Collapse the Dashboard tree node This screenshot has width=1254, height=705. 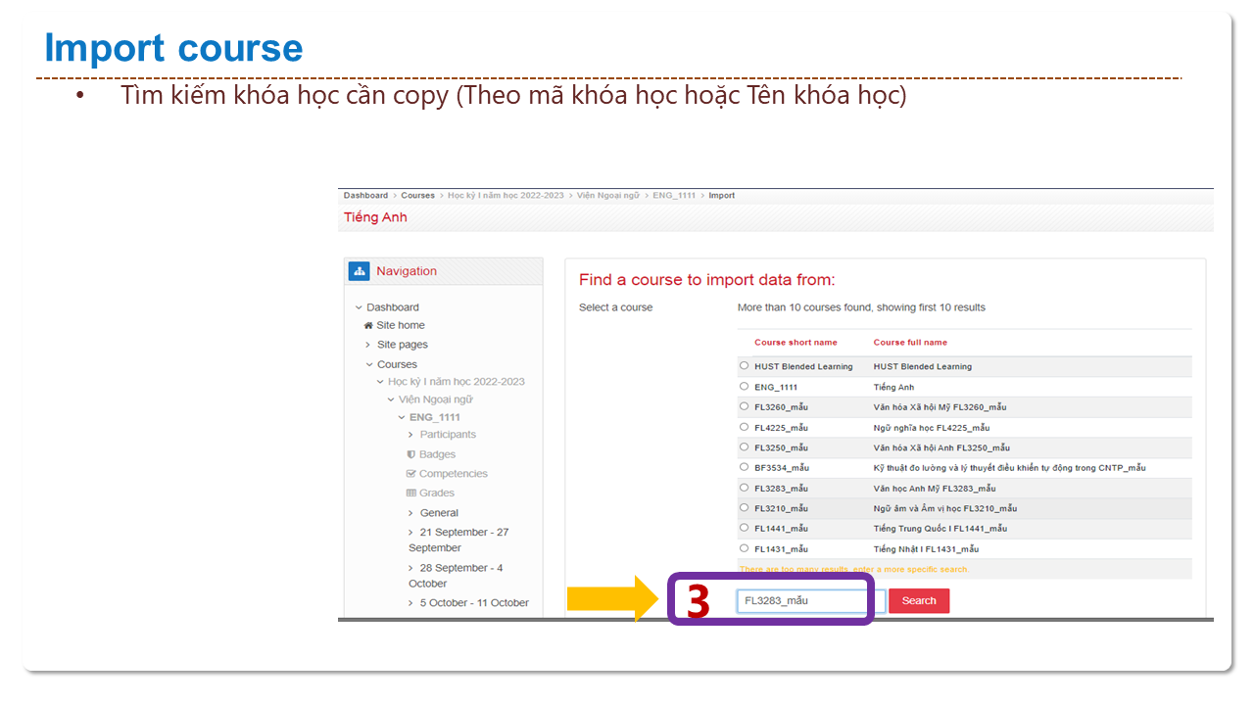point(359,307)
